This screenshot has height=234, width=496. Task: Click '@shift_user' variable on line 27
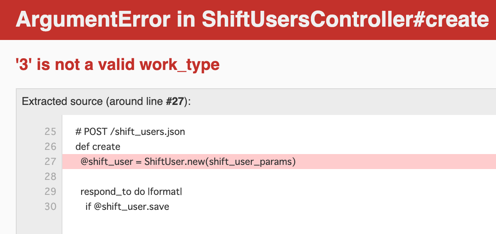point(107,162)
